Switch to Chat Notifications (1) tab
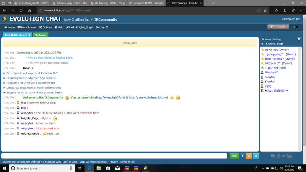The width and height of the screenshot is (306, 172). [17, 35]
